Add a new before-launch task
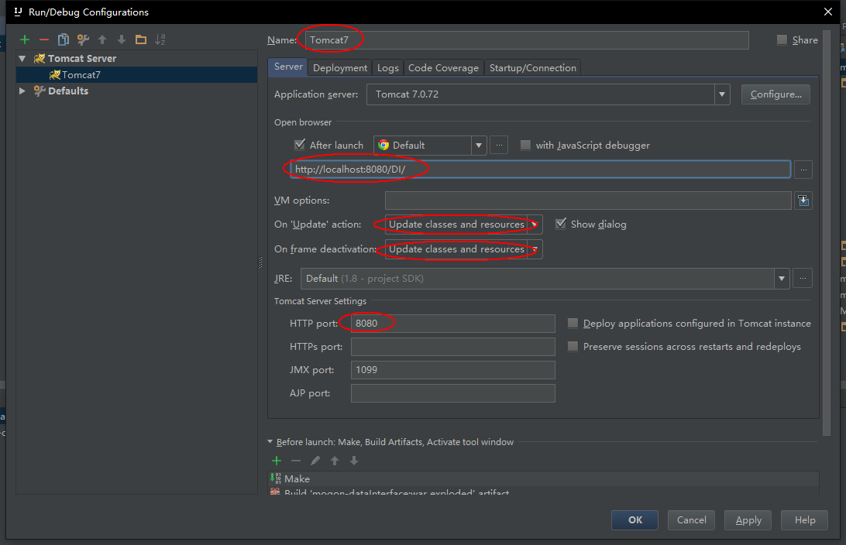Image resolution: width=846 pixels, height=545 pixels. (x=277, y=461)
